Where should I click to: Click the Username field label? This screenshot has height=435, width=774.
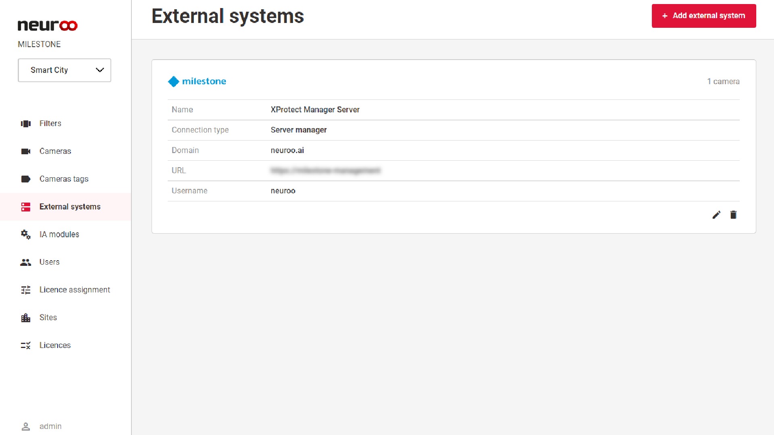click(189, 191)
